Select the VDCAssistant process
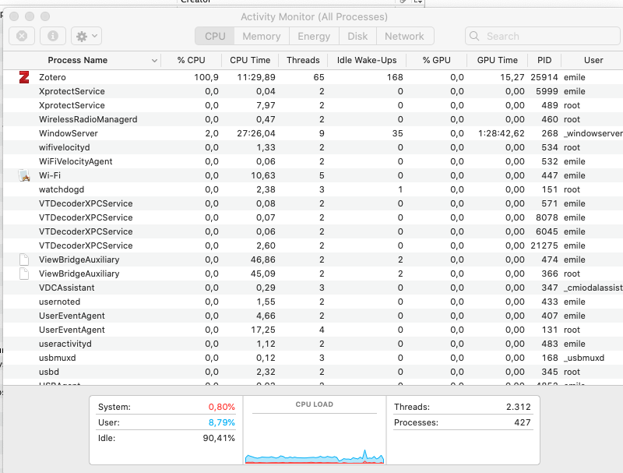Image resolution: width=623 pixels, height=473 pixels. click(313, 288)
